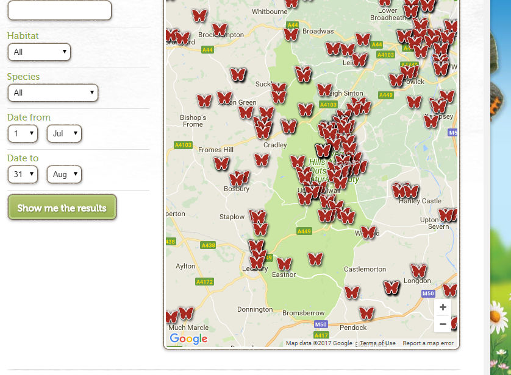
Task: Zoom in on the map
Action: coord(443,307)
